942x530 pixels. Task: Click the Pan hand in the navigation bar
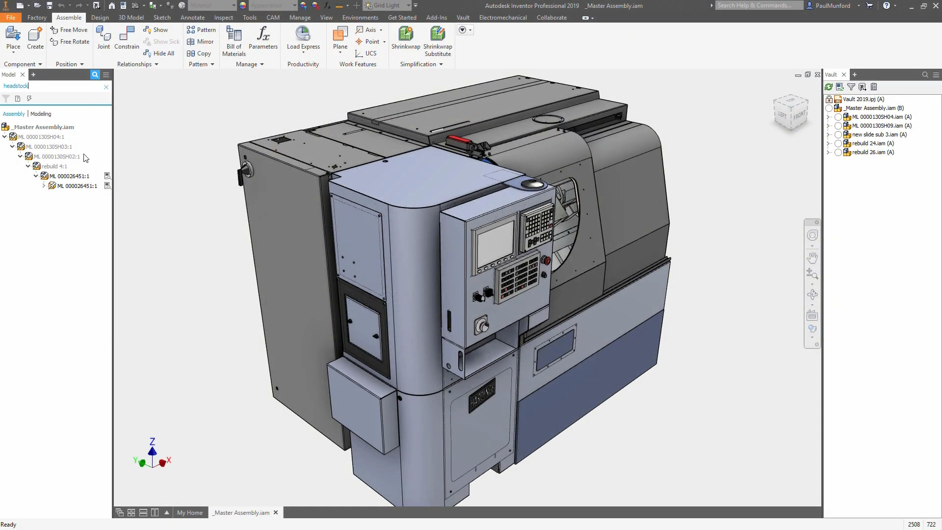tap(812, 257)
